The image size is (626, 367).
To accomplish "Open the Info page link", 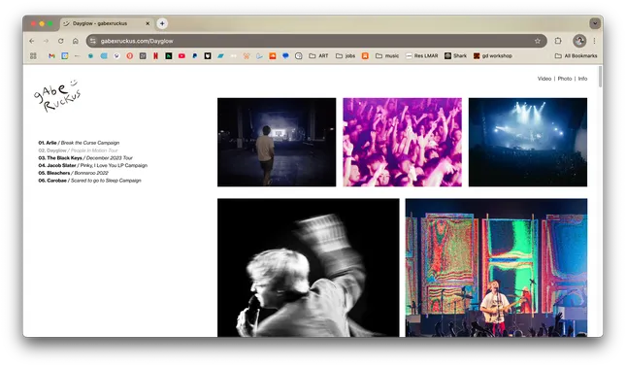I will click(582, 79).
